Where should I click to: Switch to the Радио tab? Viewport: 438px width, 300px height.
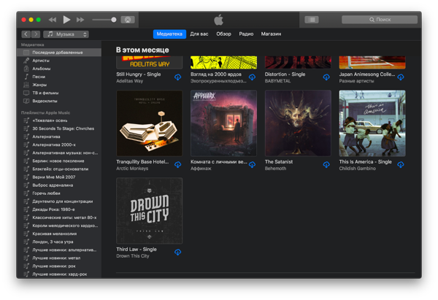pos(246,34)
